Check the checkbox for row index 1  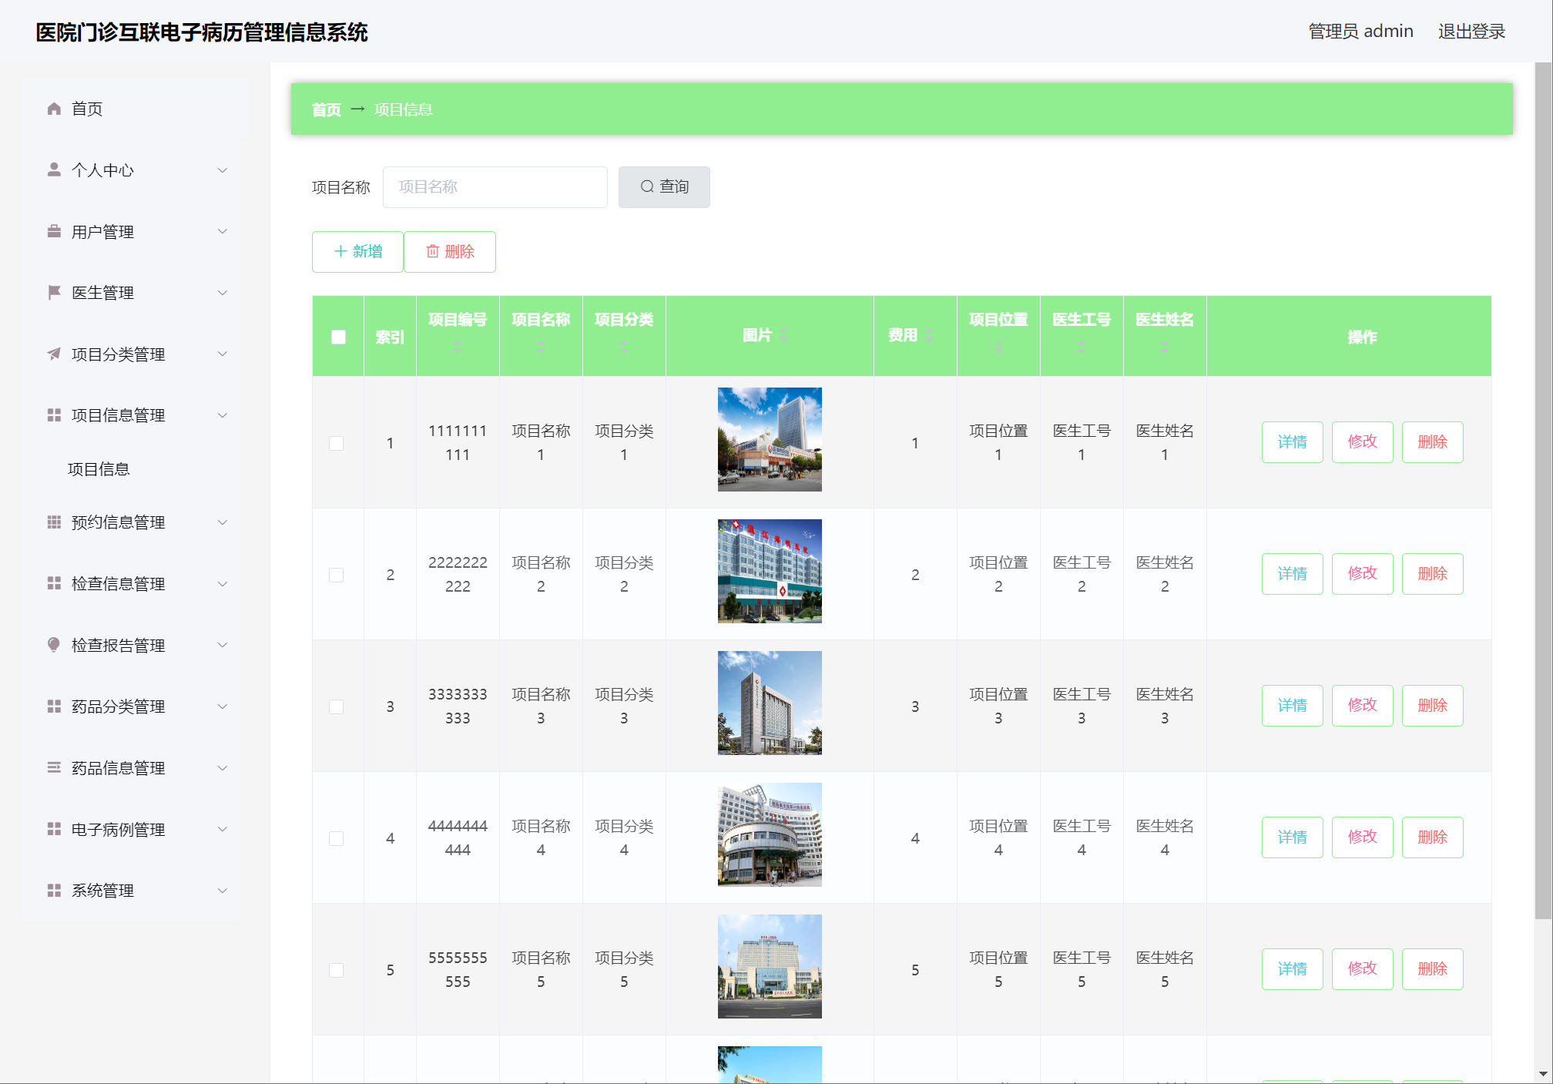(337, 443)
